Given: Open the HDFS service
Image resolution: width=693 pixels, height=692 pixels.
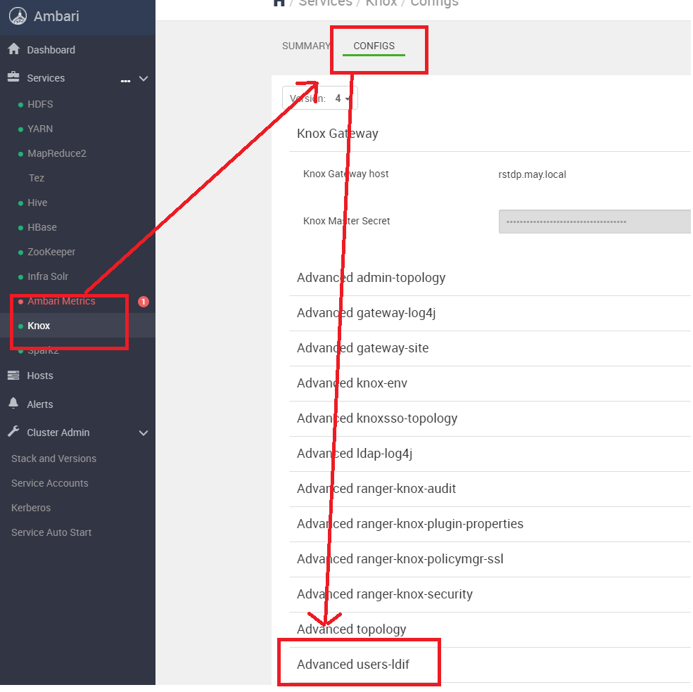Looking at the screenshot, I should point(40,104).
